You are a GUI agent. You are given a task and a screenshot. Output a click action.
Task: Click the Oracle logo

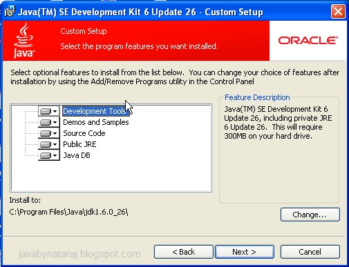308,41
